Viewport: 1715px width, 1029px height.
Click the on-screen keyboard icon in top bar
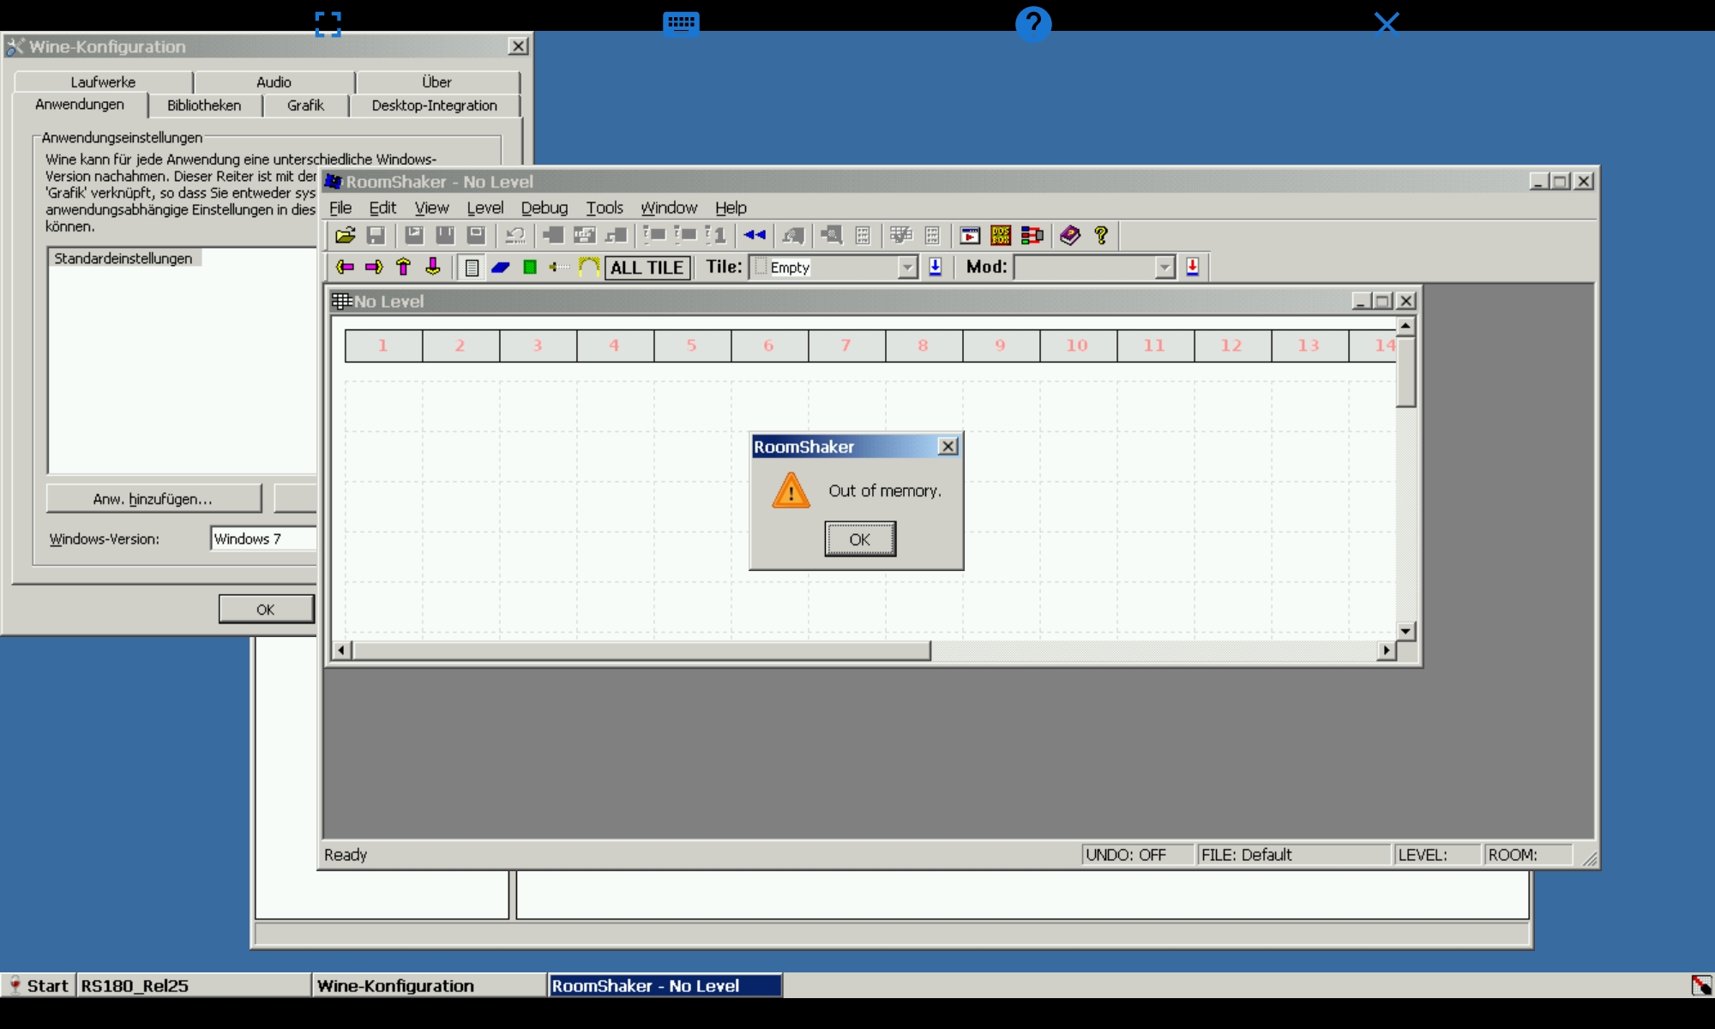[681, 22]
